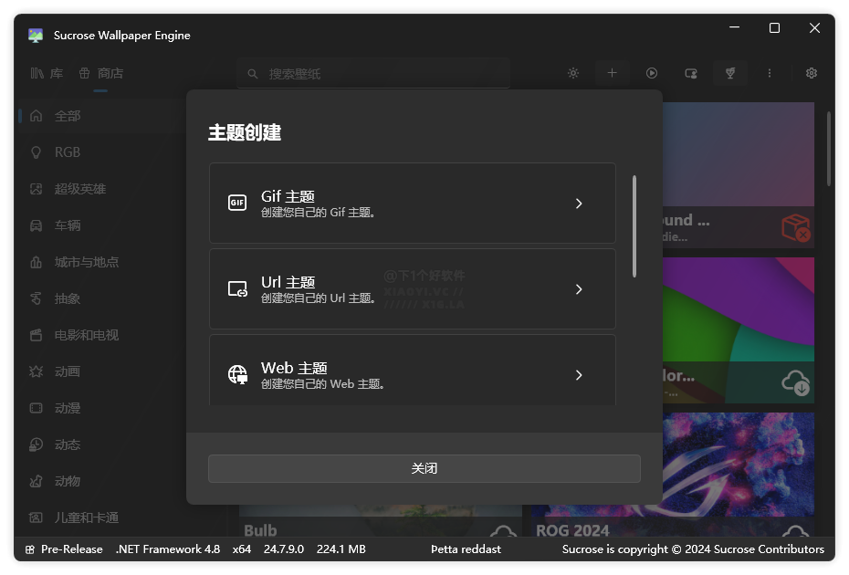
Task: Click the theme dialog scrollbar
Action: (634, 226)
